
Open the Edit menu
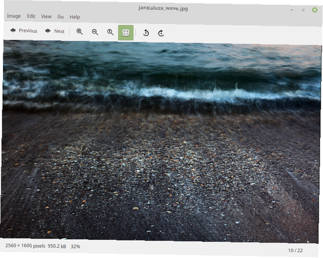point(31,16)
